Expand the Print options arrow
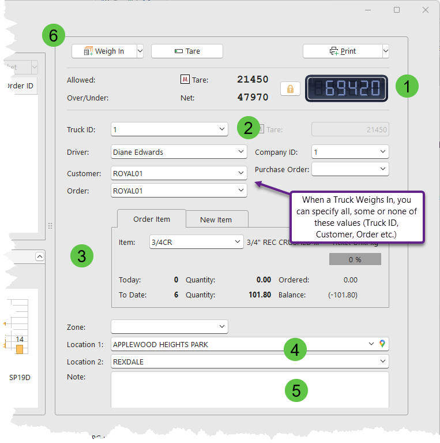 (385, 51)
